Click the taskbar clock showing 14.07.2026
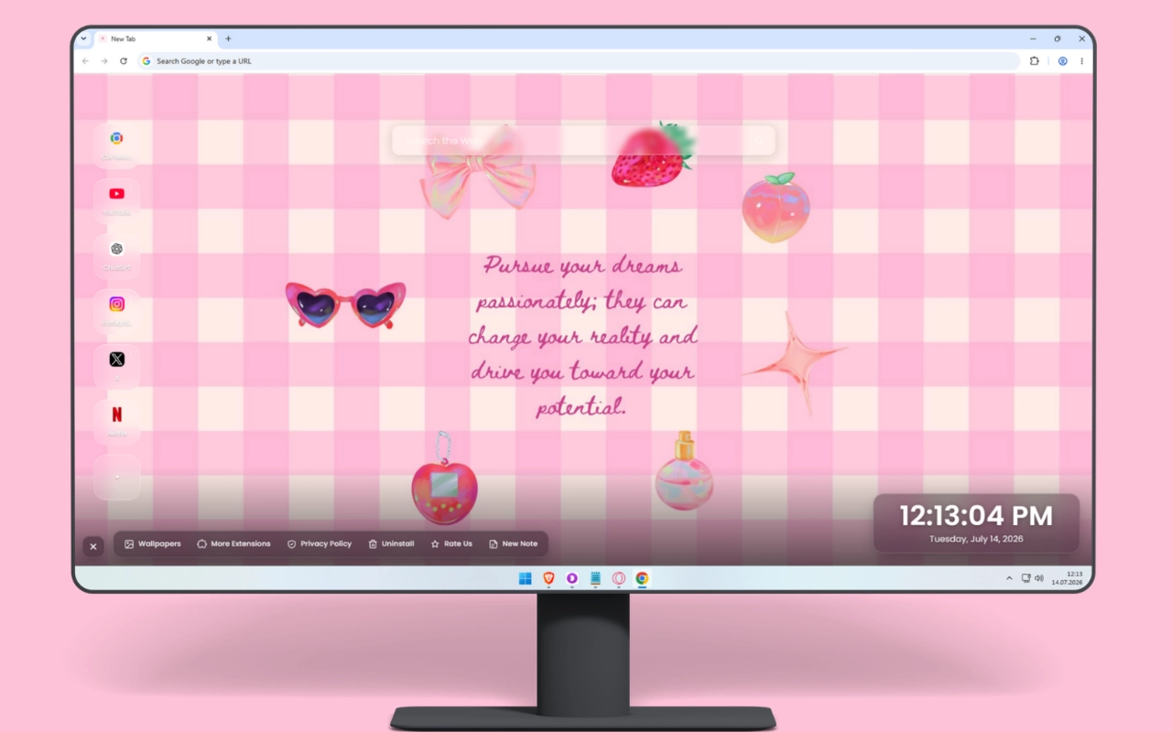 1068,578
